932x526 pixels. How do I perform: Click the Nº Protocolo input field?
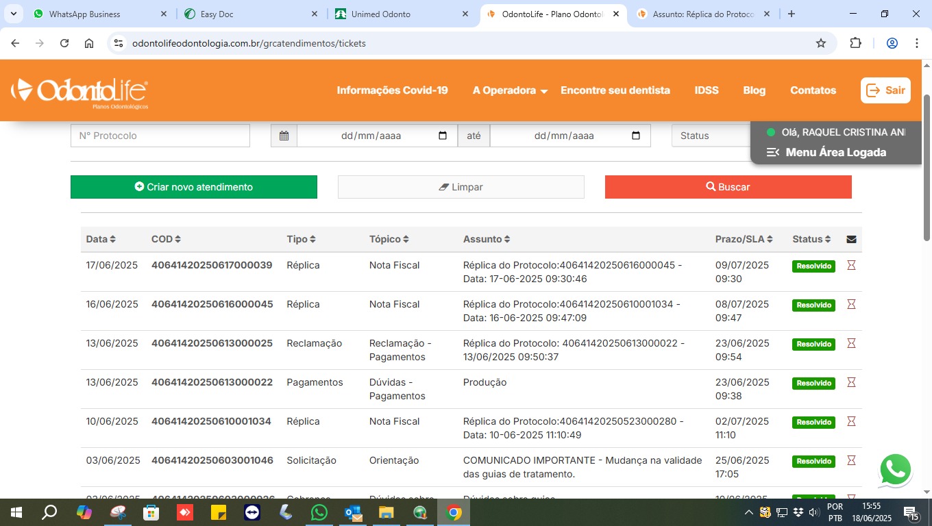click(x=160, y=136)
